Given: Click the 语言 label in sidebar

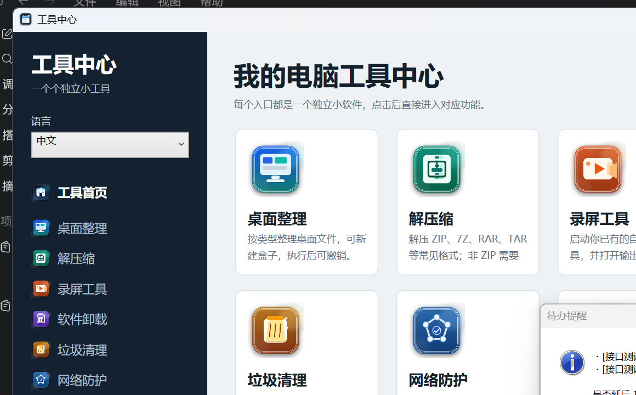Looking at the screenshot, I should point(41,121).
